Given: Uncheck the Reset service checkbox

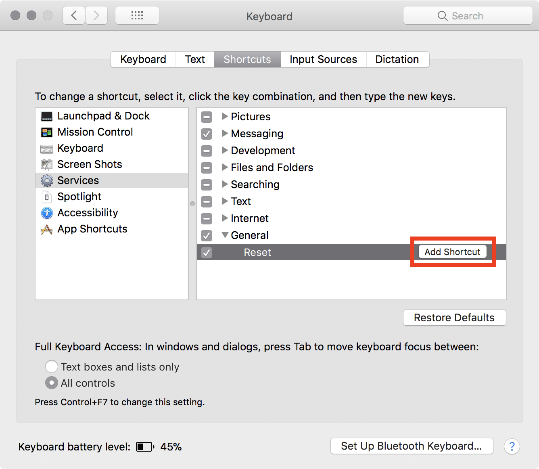Looking at the screenshot, I should point(207,253).
